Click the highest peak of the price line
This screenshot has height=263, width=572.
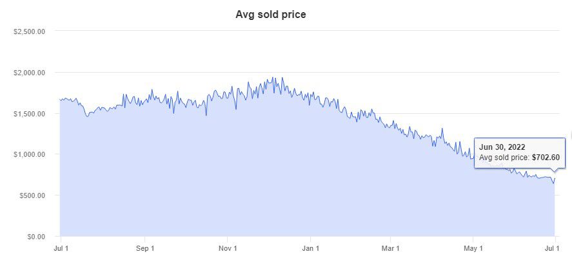tap(273, 78)
